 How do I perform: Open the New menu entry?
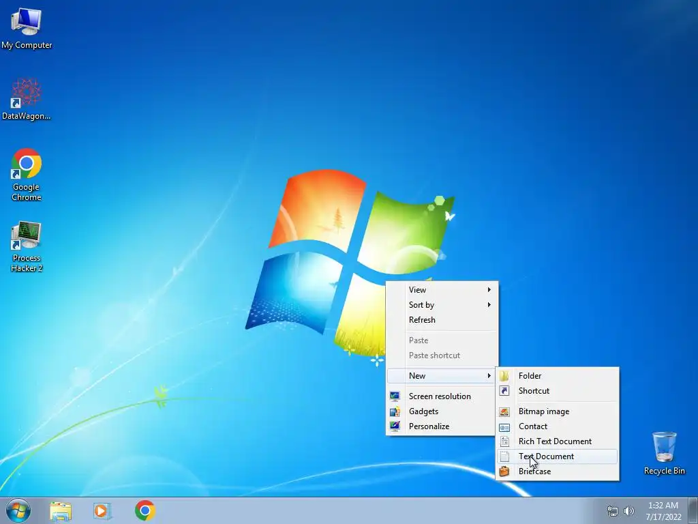coord(442,376)
